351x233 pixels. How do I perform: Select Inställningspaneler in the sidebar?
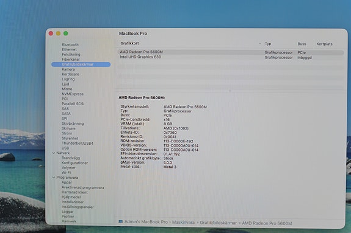[x=78, y=207]
